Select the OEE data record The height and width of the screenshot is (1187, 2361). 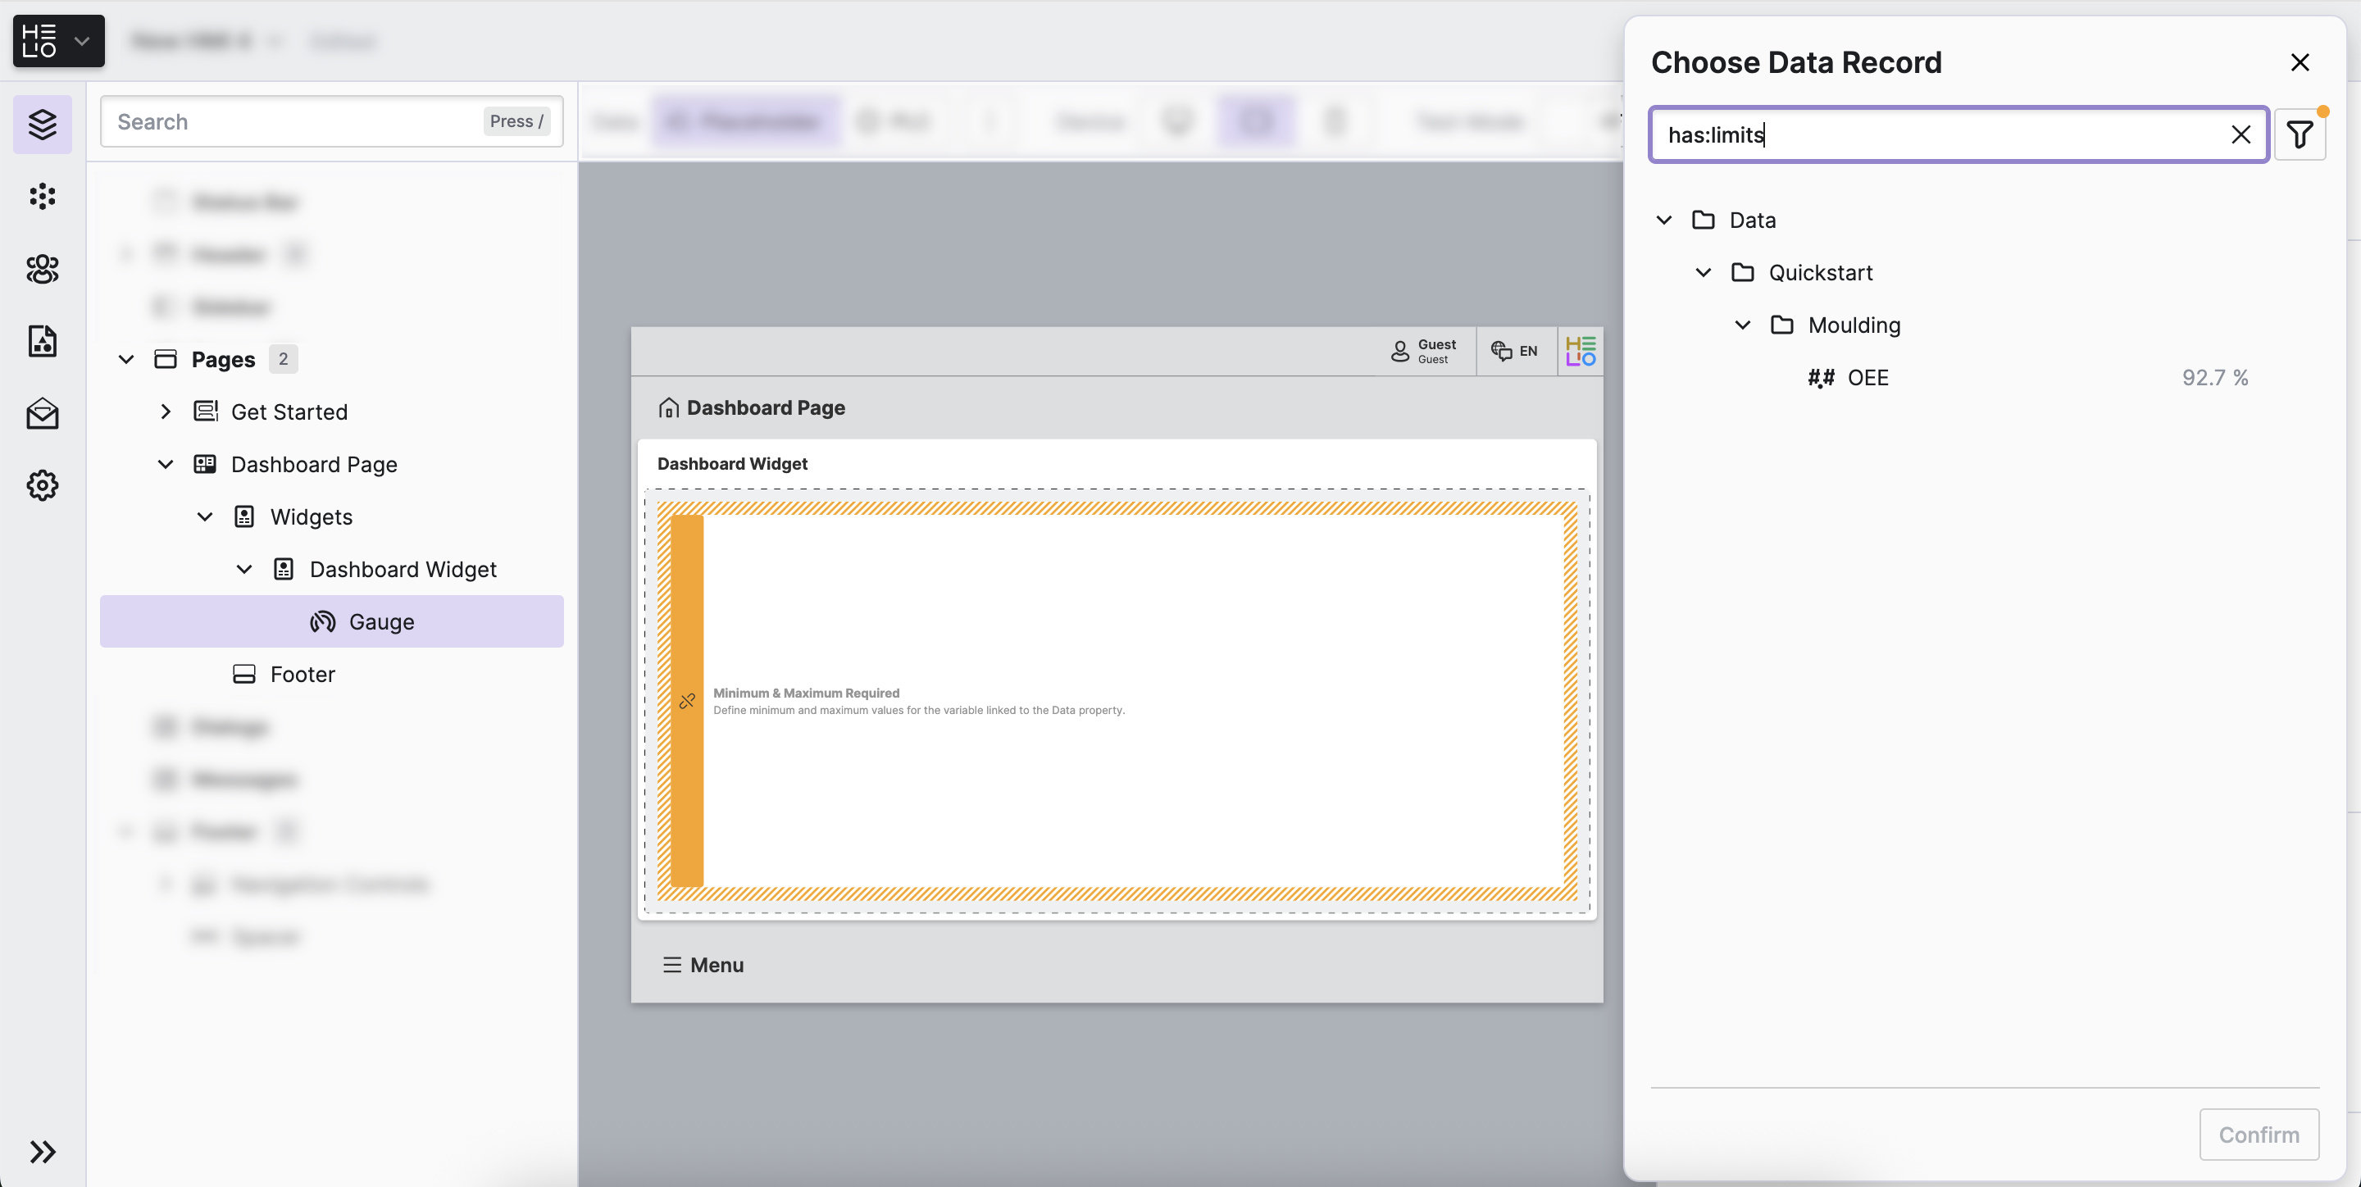1867,378
